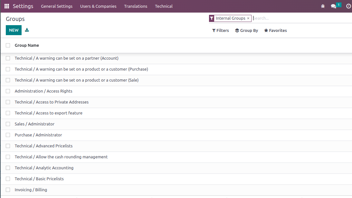Open the activities clock icon

pyautogui.click(x=348, y=6)
